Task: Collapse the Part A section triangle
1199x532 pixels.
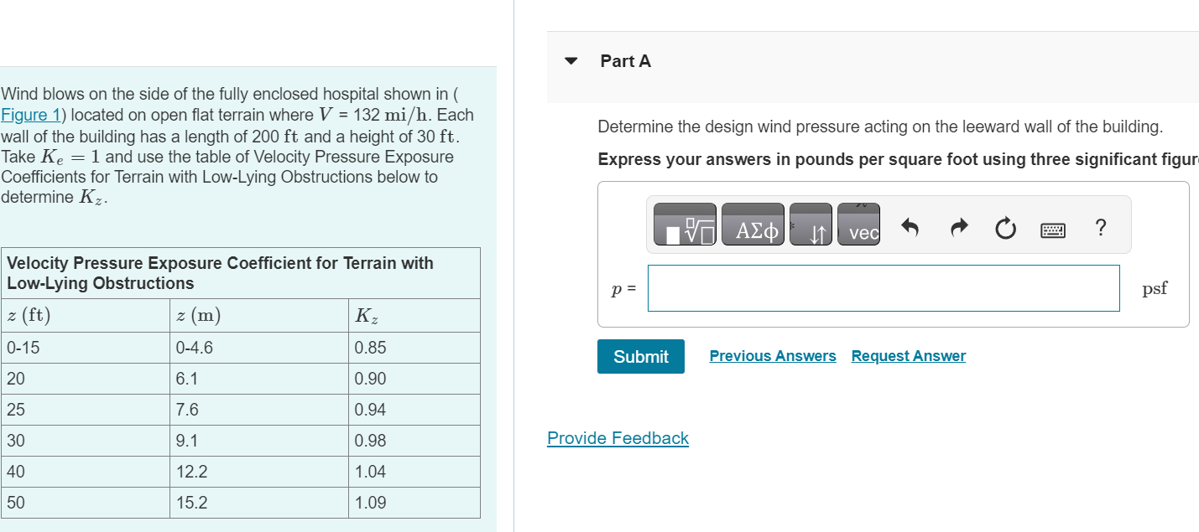Action: (x=571, y=61)
